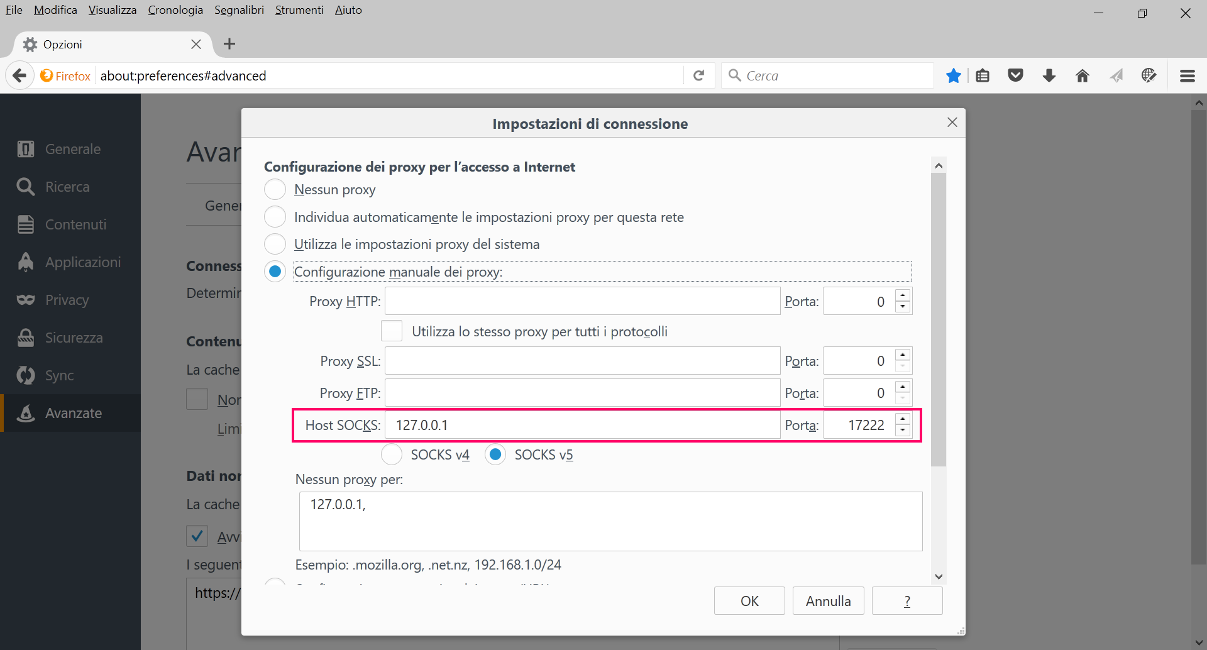Image resolution: width=1207 pixels, height=650 pixels.
Task: Click the Host SOCKS field with 127.0.0.1
Action: click(x=582, y=425)
